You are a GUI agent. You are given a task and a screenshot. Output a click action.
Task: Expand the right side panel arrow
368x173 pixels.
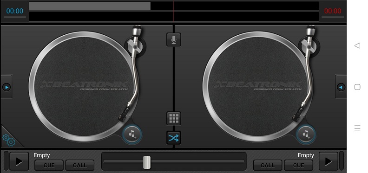click(x=341, y=87)
